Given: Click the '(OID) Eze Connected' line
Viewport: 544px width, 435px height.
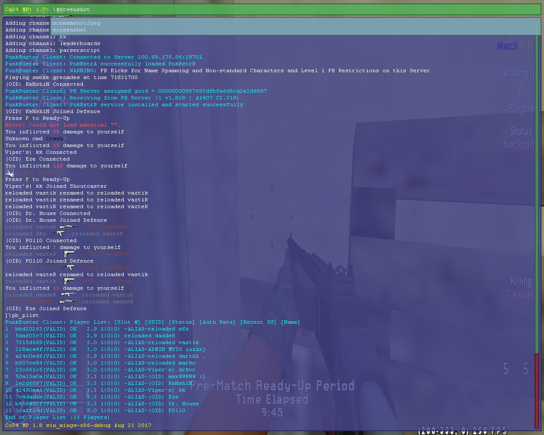Looking at the screenshot, I should pos(37,159).
